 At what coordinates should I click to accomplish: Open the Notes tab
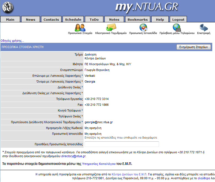114,20
